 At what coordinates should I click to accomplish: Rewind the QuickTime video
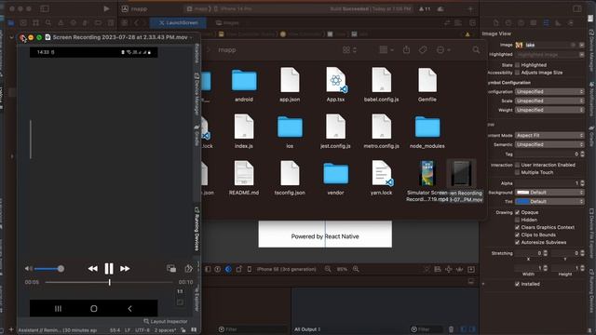93,269
